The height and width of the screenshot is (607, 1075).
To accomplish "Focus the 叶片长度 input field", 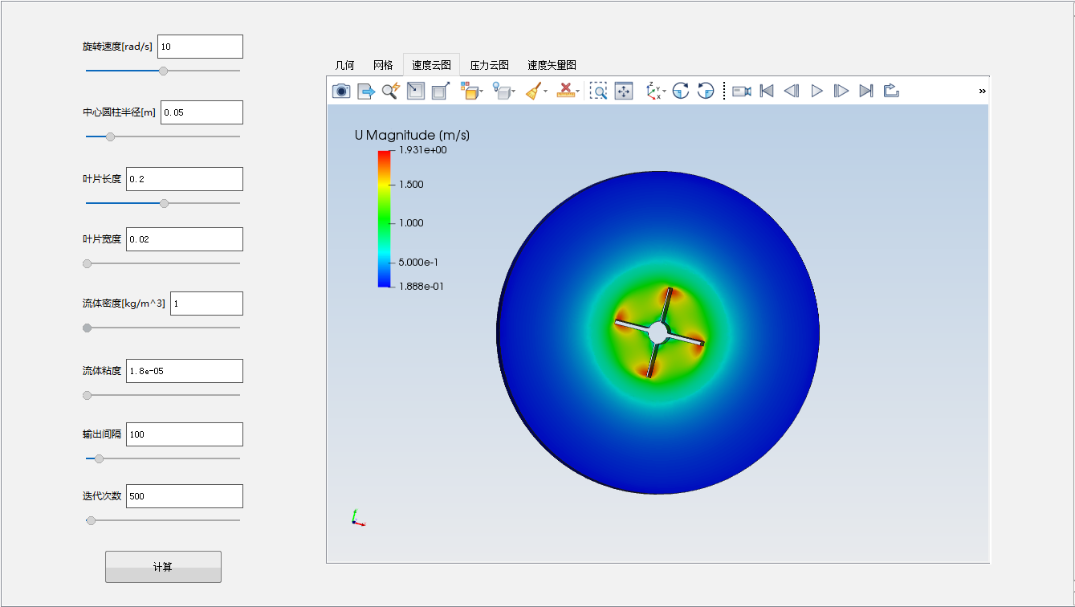I will coord(185,179).
